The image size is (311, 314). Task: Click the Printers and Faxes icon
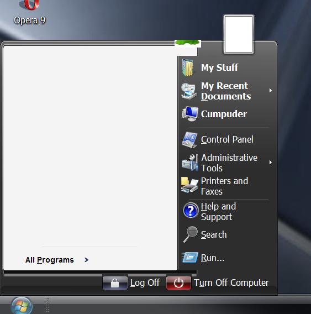[x=189, y=185]
